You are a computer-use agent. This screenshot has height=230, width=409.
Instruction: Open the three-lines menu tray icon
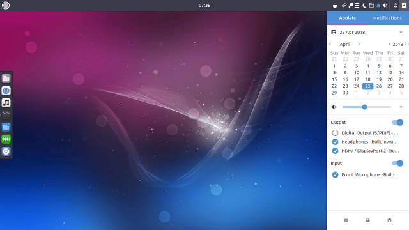click(357, 6)
